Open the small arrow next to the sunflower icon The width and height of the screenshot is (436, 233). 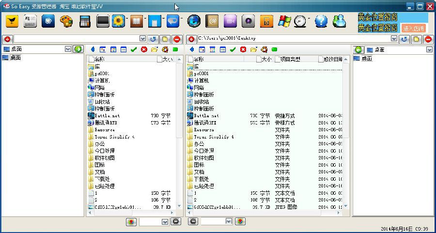126,18
